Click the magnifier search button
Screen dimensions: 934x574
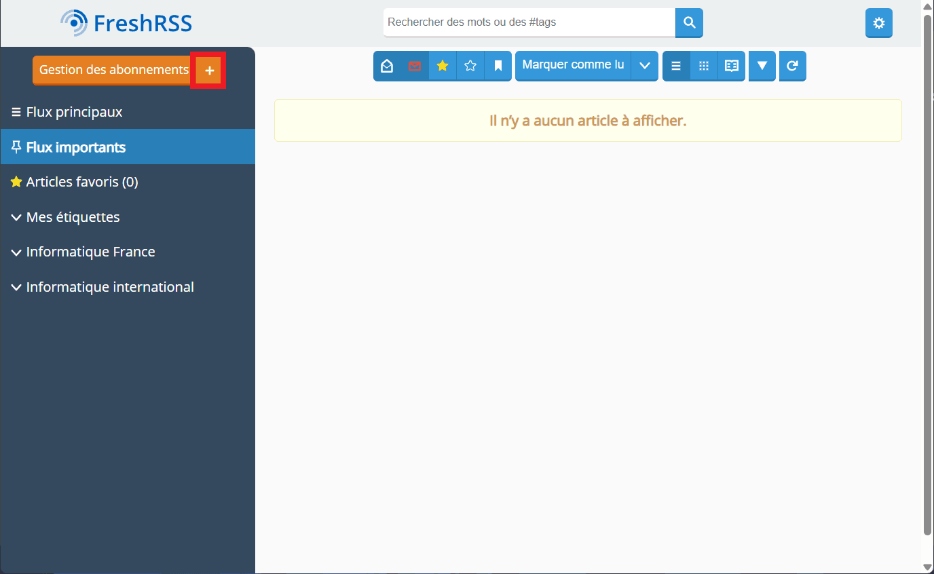click(x=689, y=23)
